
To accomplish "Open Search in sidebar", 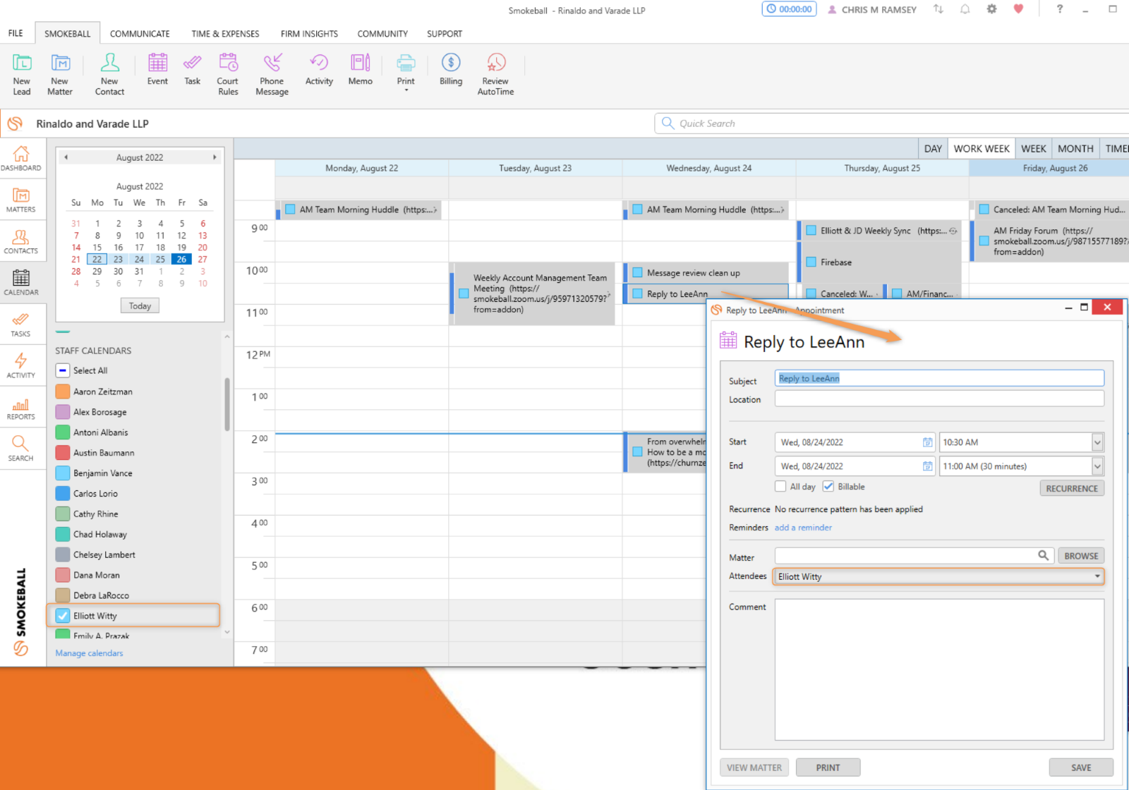I will pos(21,449).
